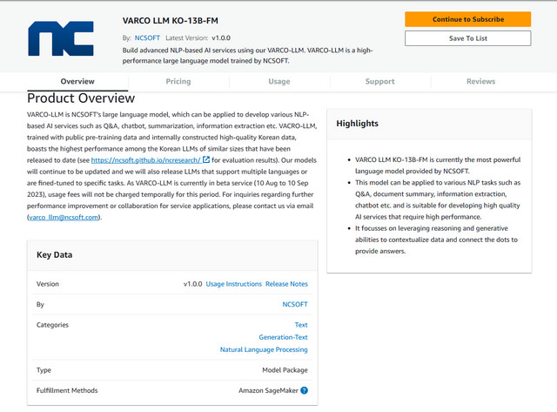This screenshot has height=412, width=557.
Task: Click the v1.0.0 value in Key Data
Action: tap(192, 284)
